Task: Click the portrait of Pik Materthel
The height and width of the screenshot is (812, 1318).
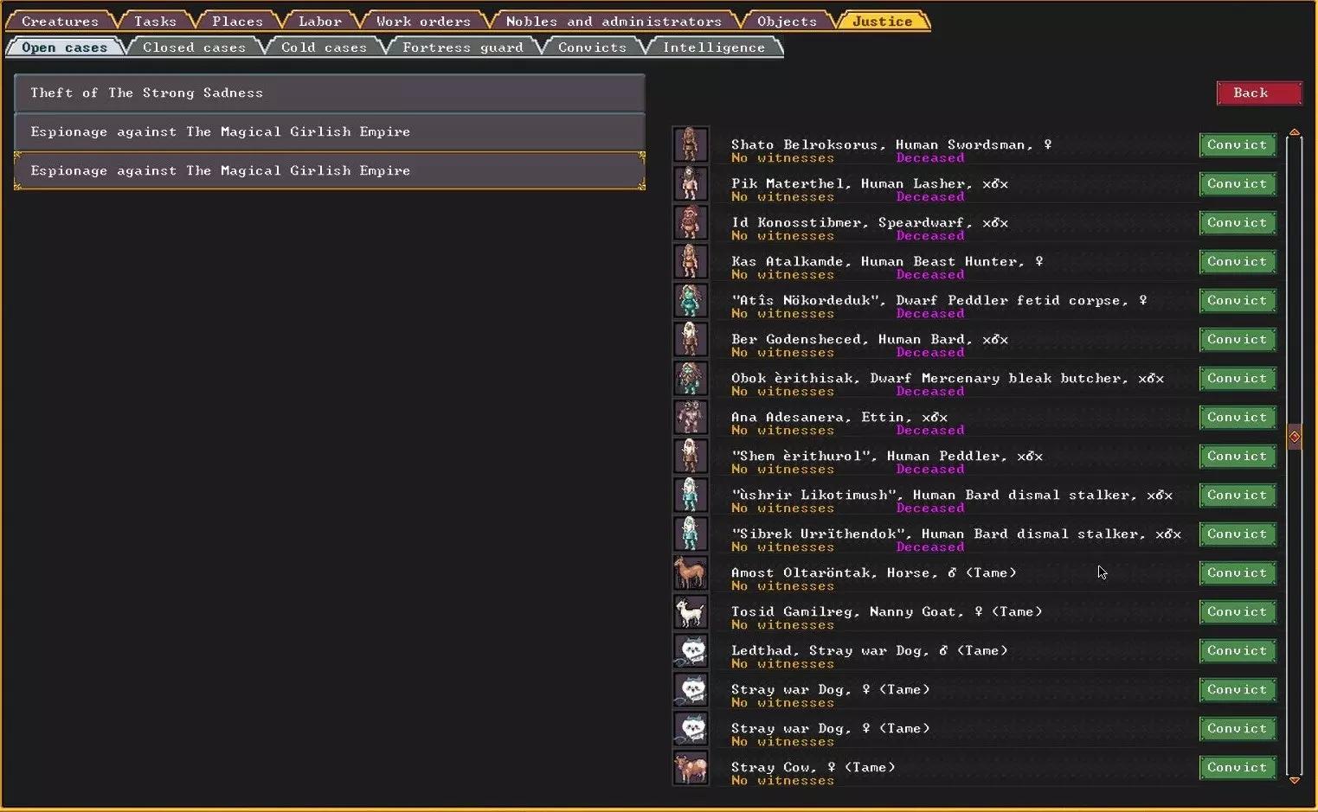Action: pyautogui.click(x=691, y=184)
